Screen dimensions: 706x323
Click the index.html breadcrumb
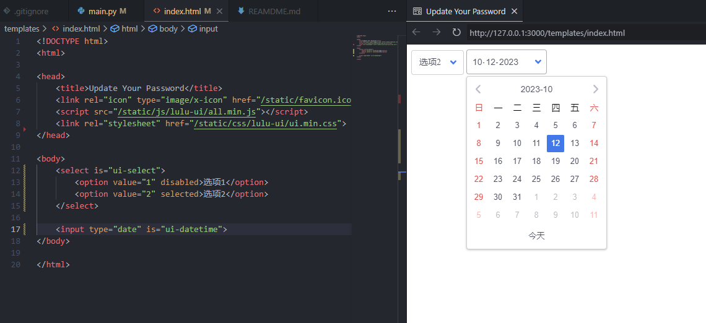76,29
